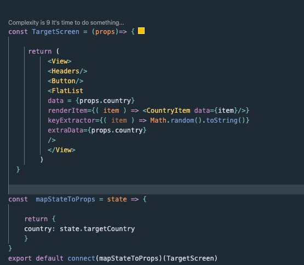This screenshot has height=265, width=304.
Task: Click the '<Button/>' component tag
Action: [66, 81]
